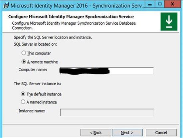The width and height of the screenshot is (183, 138).
Task: Click the Configure Synchronization Service heading
Action: tap(71, 17)
